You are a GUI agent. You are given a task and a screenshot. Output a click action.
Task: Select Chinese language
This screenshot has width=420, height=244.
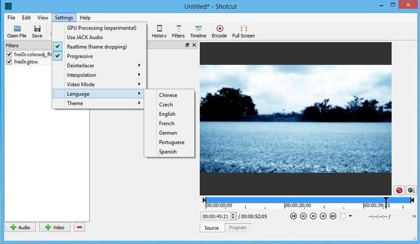pyautogui.click(x=169, y=95)
